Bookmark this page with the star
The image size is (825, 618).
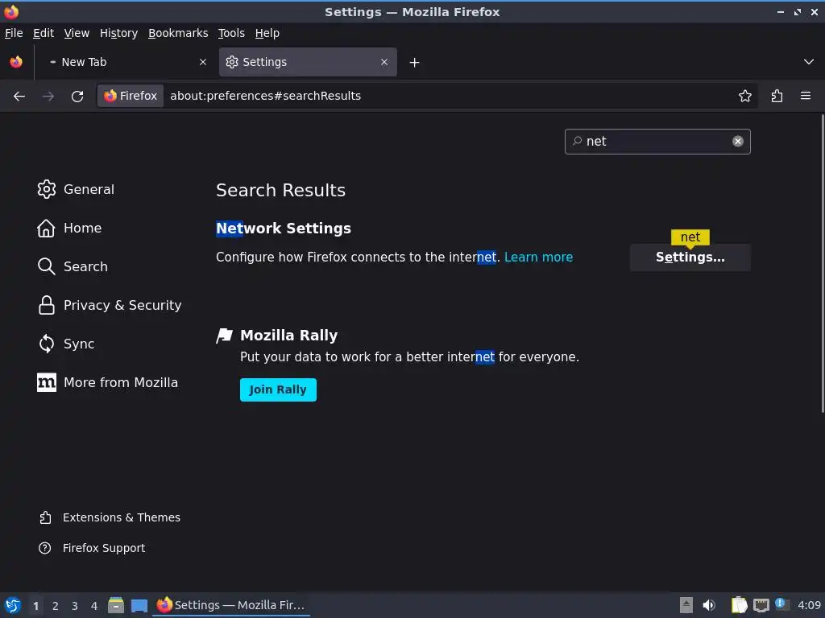pos(744,97)
